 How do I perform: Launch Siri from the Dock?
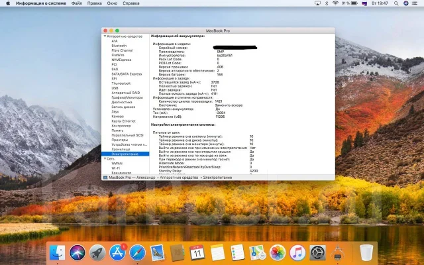click(78, 252)
